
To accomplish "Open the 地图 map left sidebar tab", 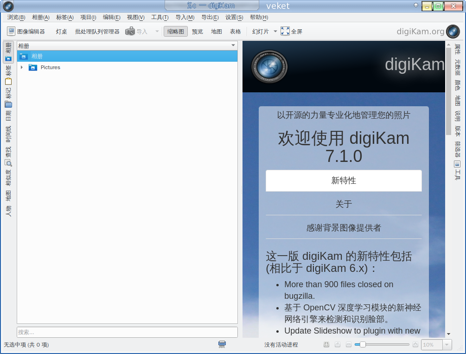I will (8, 196).
